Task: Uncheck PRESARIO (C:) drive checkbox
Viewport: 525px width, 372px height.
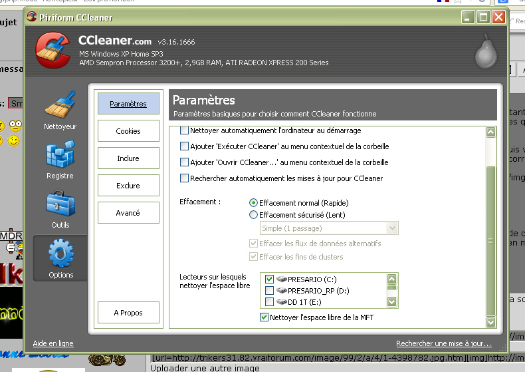Action: (x=269, y=279)
